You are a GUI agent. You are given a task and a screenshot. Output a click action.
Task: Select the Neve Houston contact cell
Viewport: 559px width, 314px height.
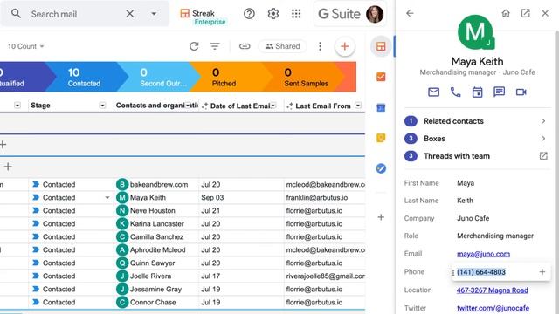pyautogui.click(x=155, y=211)
